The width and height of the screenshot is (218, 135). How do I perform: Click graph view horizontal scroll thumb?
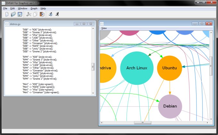[x=143, y=122]
